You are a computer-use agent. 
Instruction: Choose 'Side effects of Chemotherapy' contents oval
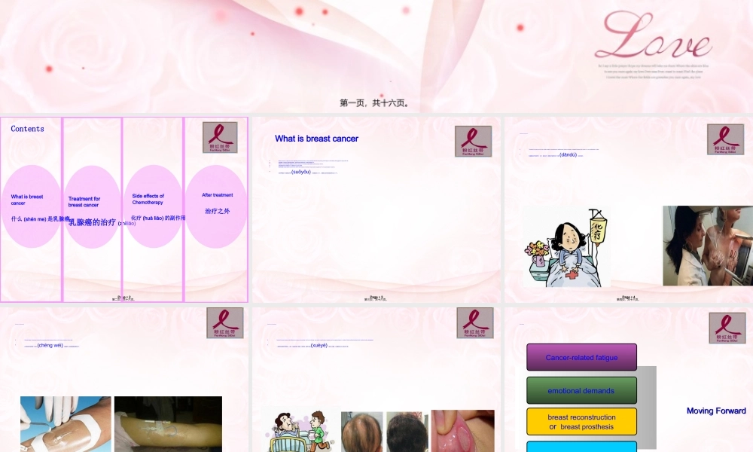pyautogui.click(x=153, y=206)
